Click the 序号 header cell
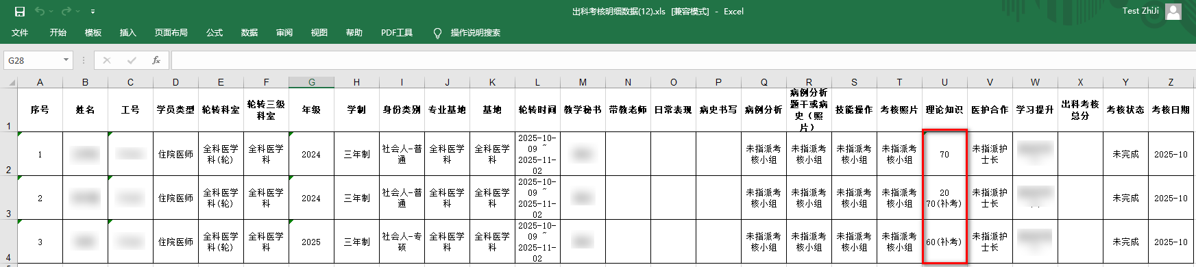This screenshot has height=267, width=1196. [40, 110]
